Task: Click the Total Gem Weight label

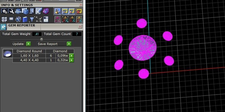Action: click(x=16, y=34)
